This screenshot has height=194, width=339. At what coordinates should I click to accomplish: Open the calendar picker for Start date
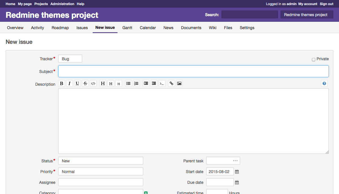(236, 171)
